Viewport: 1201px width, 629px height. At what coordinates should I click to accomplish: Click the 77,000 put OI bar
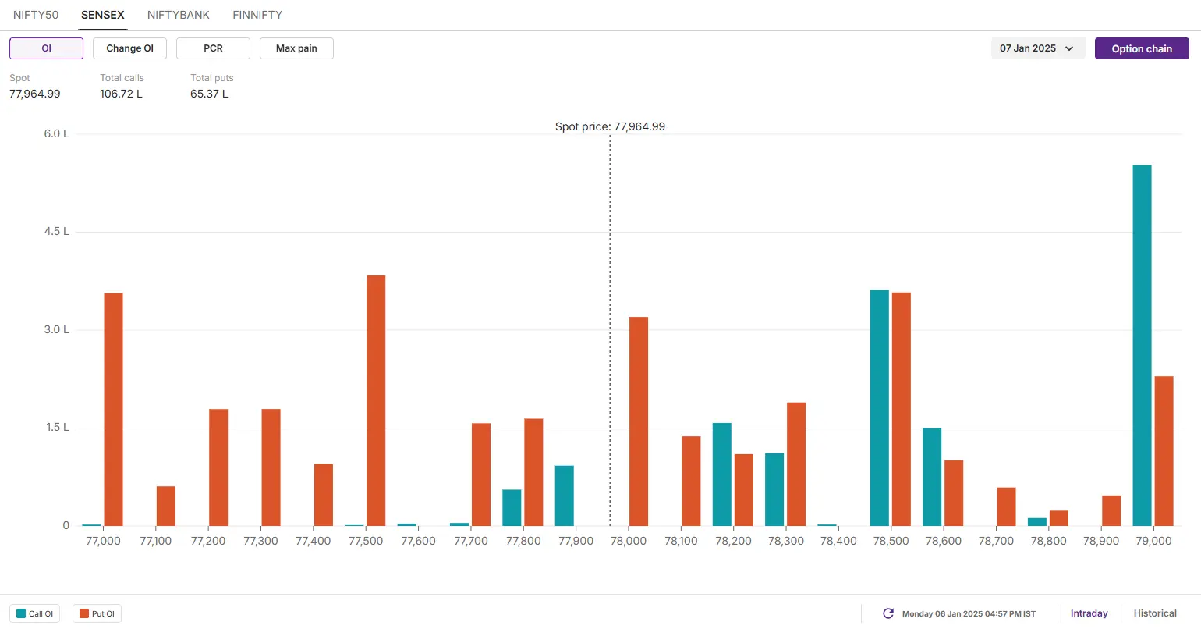pos(113,409)
